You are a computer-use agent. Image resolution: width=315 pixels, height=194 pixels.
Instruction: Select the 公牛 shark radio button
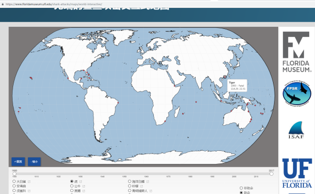click(72, 186)
